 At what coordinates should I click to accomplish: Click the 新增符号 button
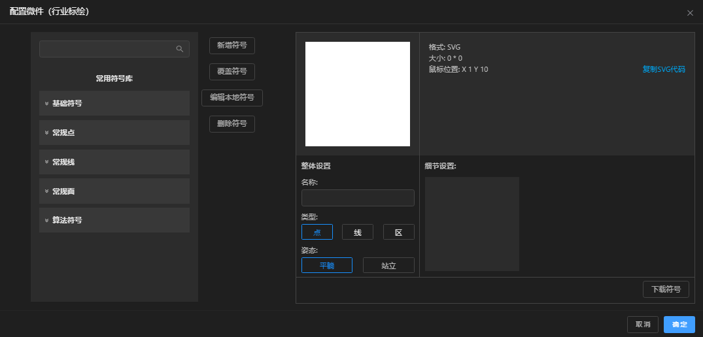tap(232, 45)
